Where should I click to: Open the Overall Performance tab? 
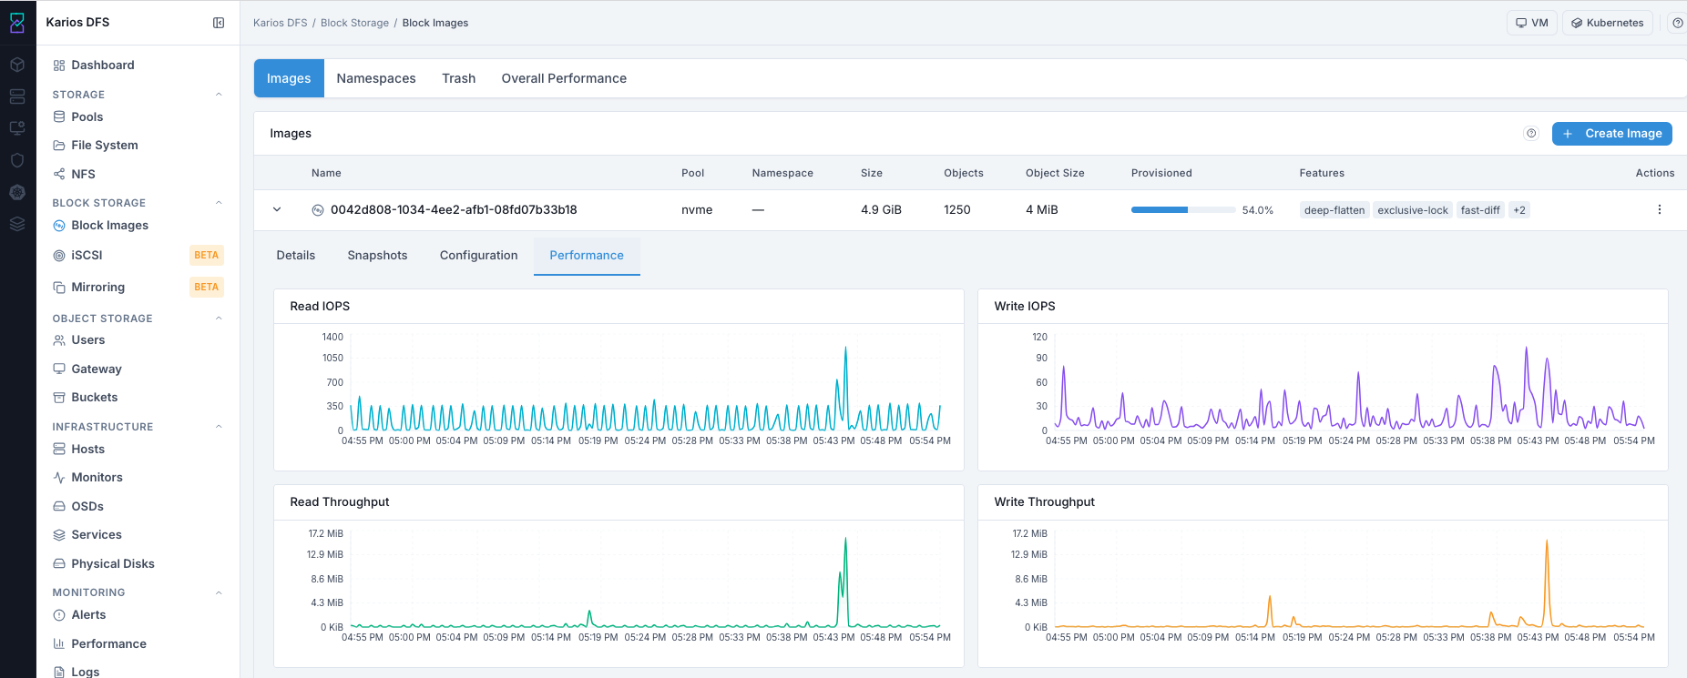pos(564,78)
